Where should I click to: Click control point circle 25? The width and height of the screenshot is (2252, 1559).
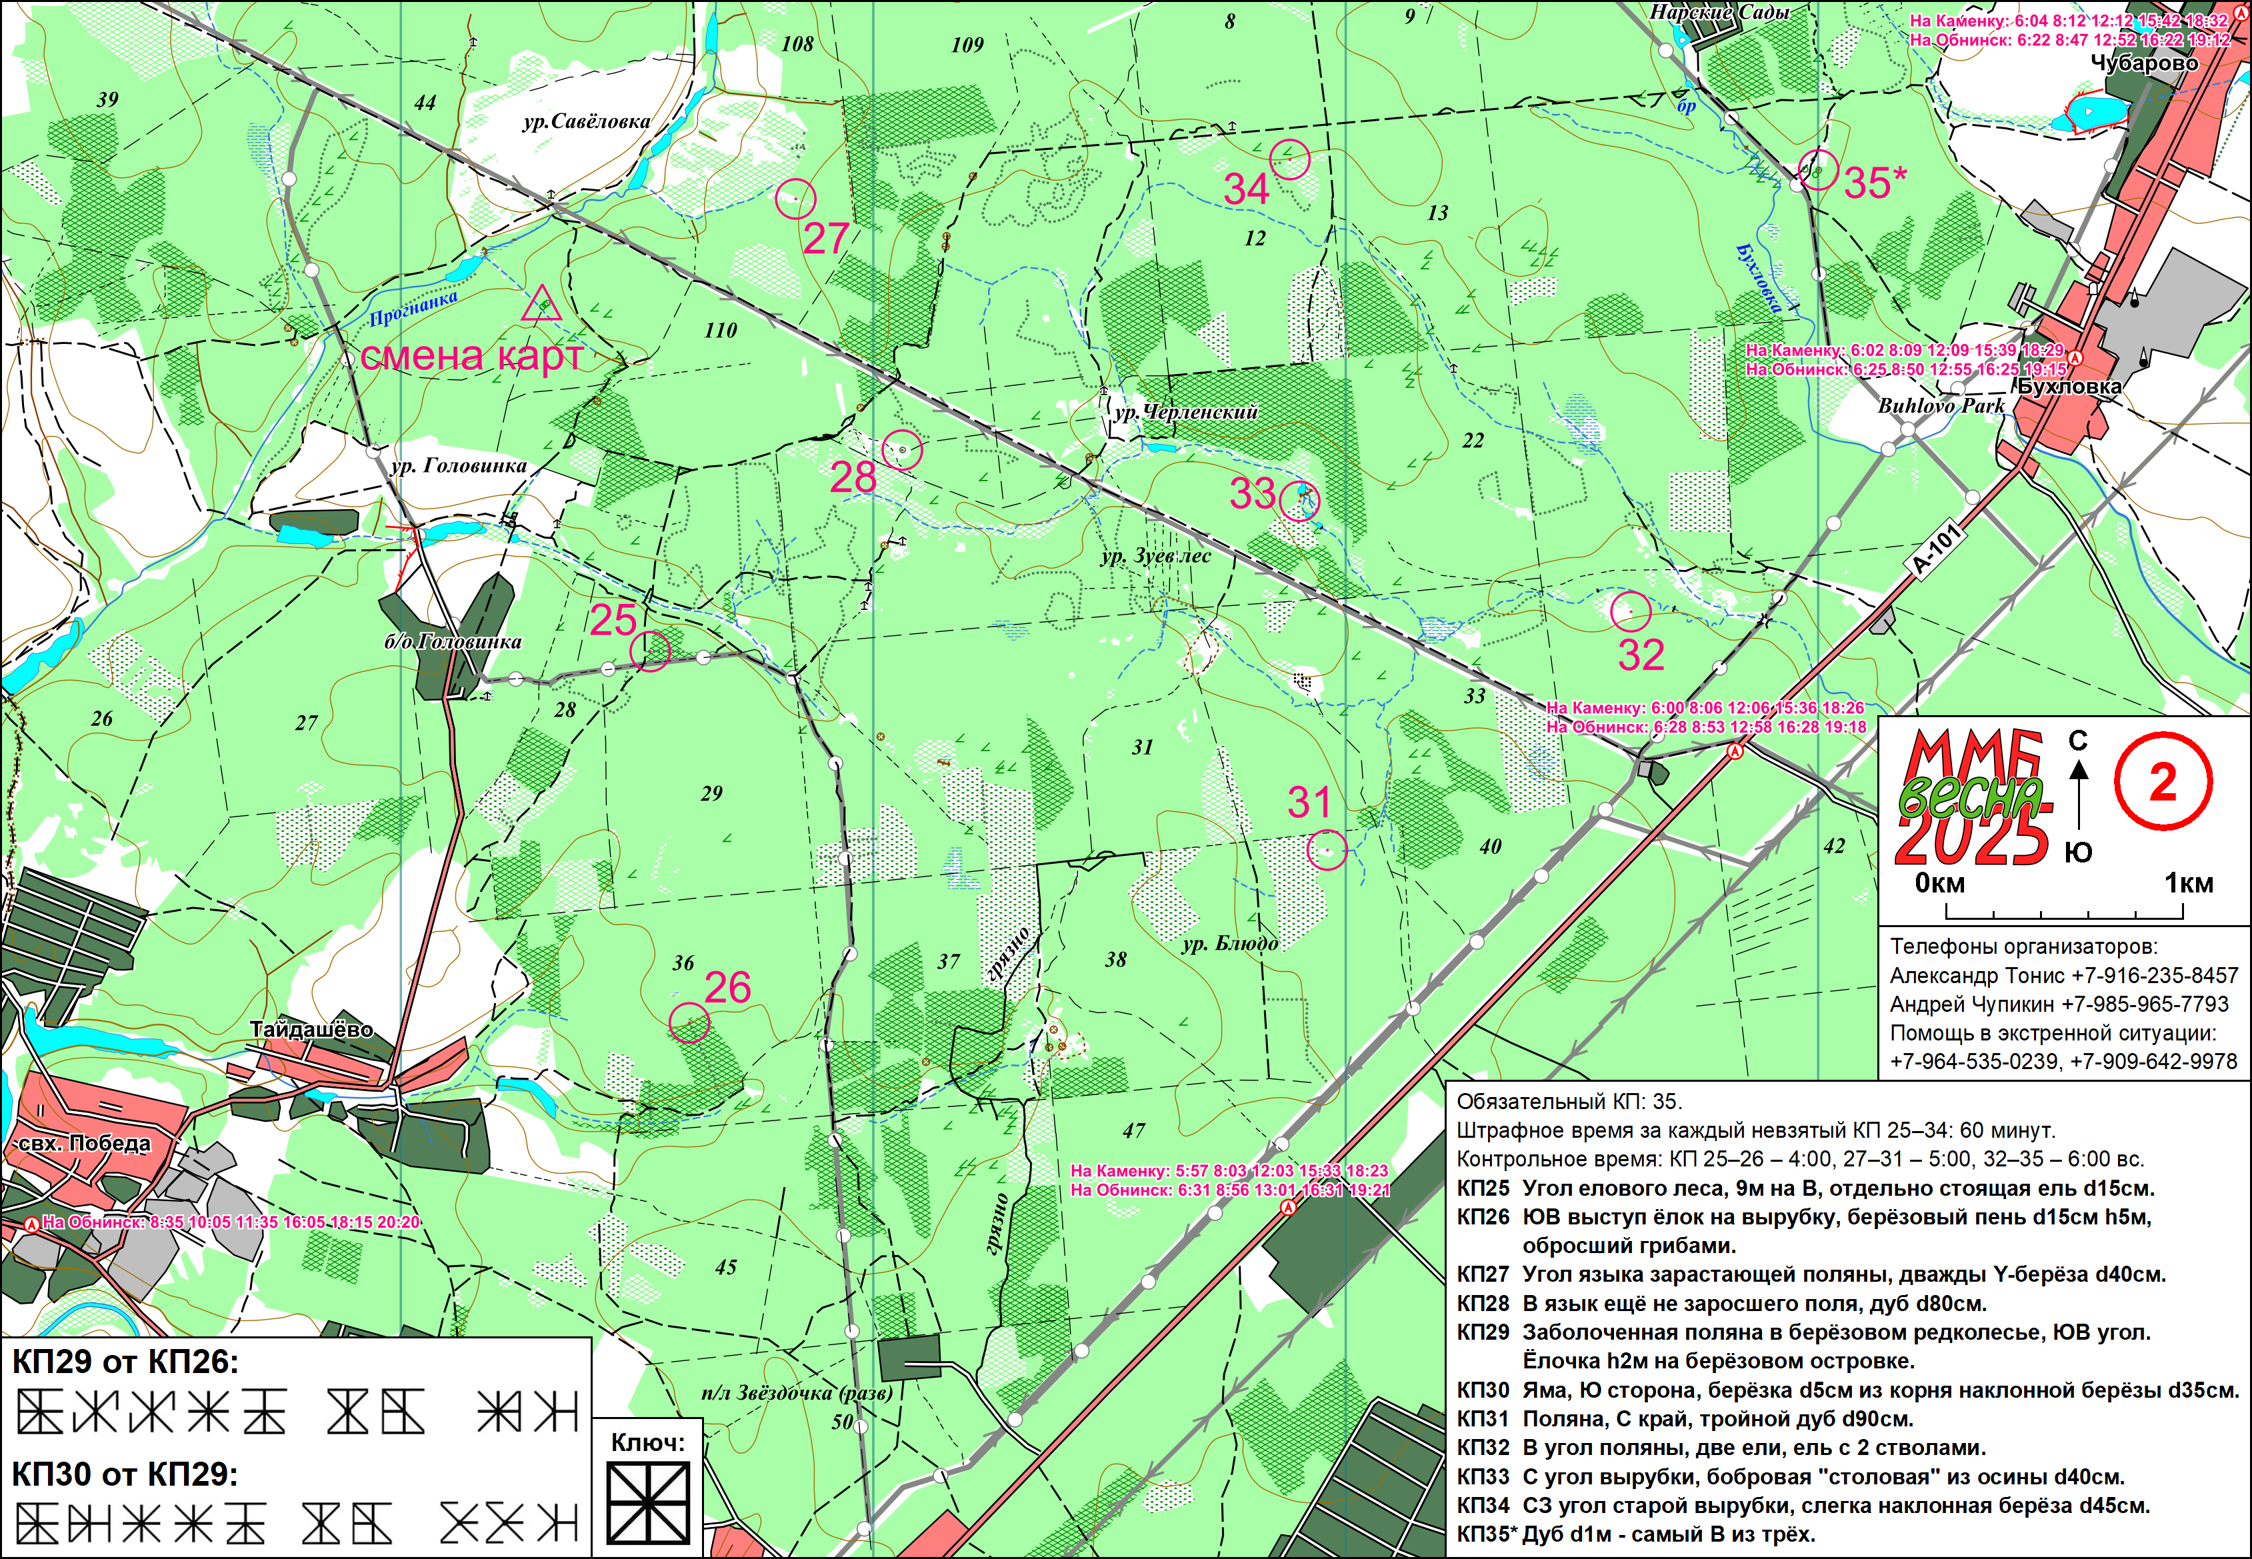coord(650,651)
